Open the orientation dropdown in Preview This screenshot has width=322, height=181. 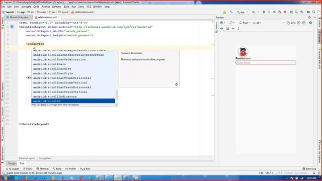(x=232, y=23)
